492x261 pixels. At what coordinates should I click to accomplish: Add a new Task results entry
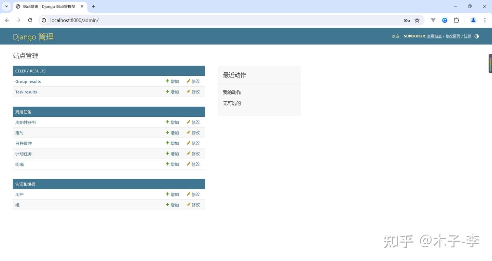173,92
